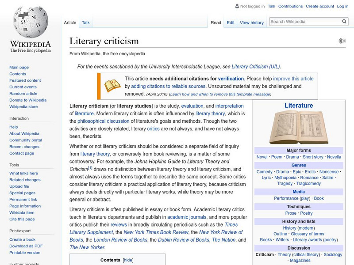The width and height of the screenshot is (354, 265).
Task: Open the philosophical discussion link
Action: [104, 121]
